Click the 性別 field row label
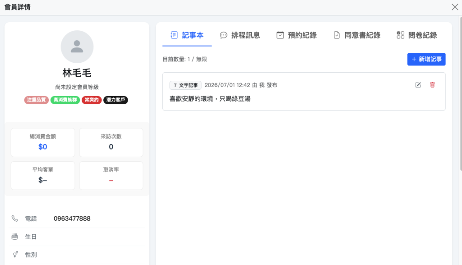The image size is (462, 265). point(31,255)
